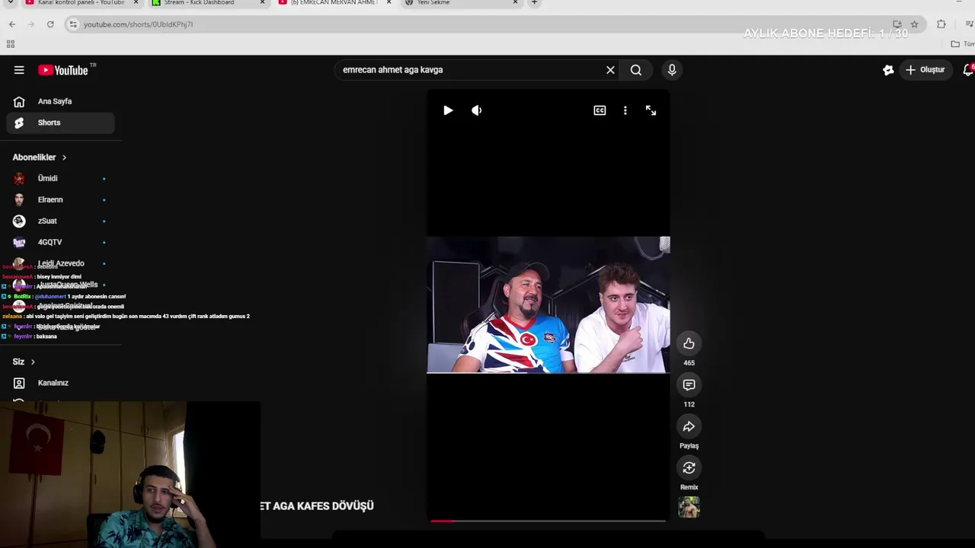Click the install icon in address bar
975x548 pixels.
[897, 24]
